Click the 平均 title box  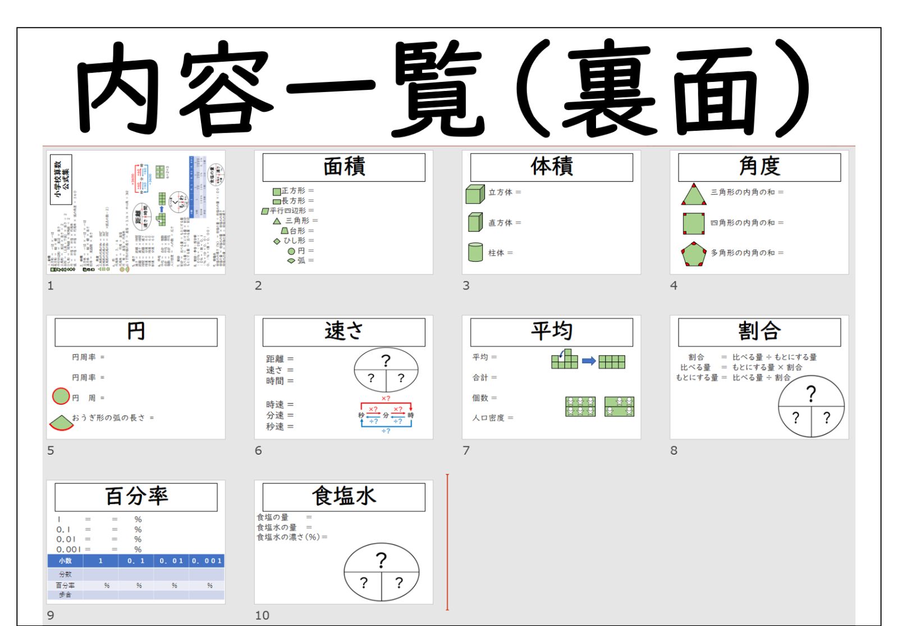pyautogui.click(x=552, y=332)
